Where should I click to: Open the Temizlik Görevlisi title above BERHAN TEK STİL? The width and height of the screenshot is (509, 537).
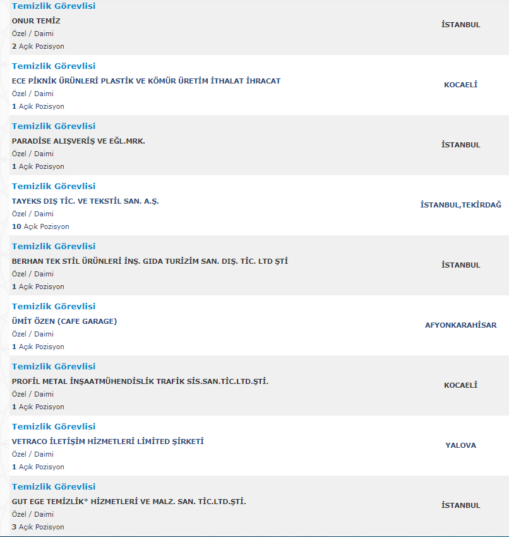pos(54,246)
